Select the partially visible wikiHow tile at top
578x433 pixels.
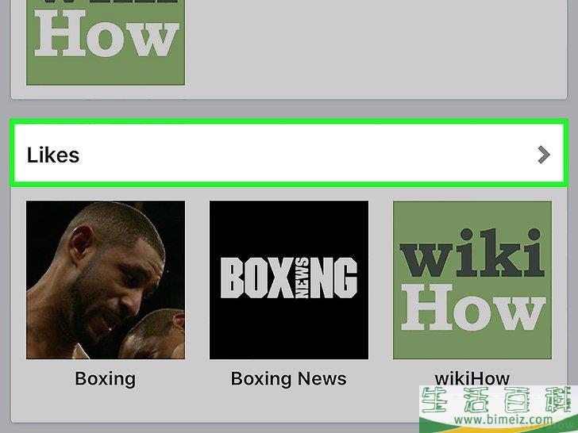(106, 42)
